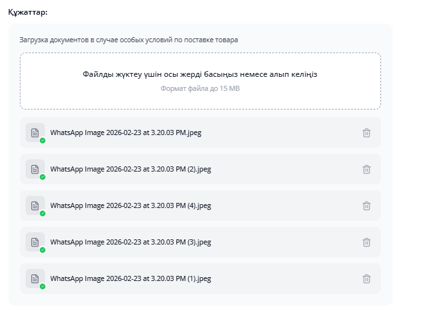
Task: Click the 'Загрузка документов' description text
Action: pos(128,40)
